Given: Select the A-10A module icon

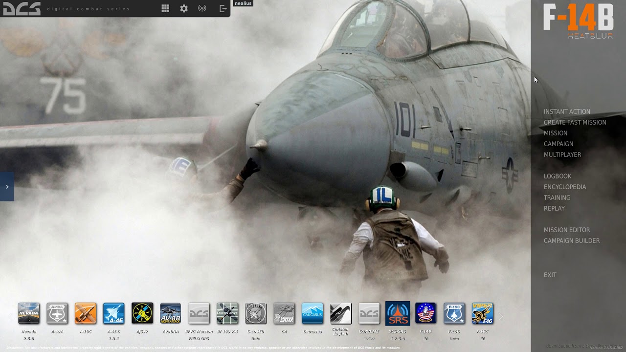Looking at the screenshot, I should click(x=57, y=313).
